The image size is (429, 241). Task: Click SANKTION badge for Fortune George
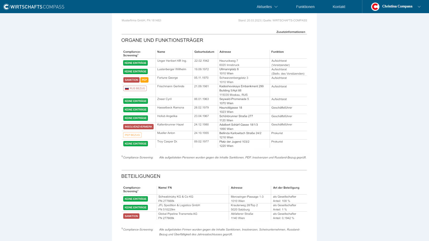[131, 80]
